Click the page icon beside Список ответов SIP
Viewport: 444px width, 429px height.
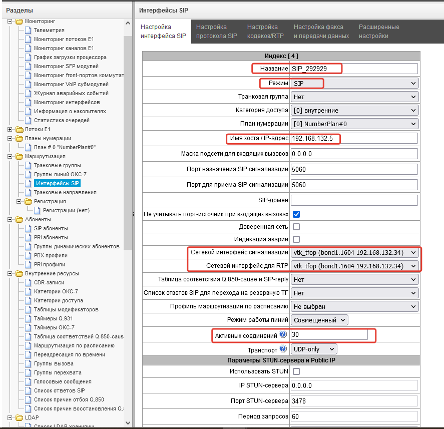pyautogui.click(x=28, y=391)
